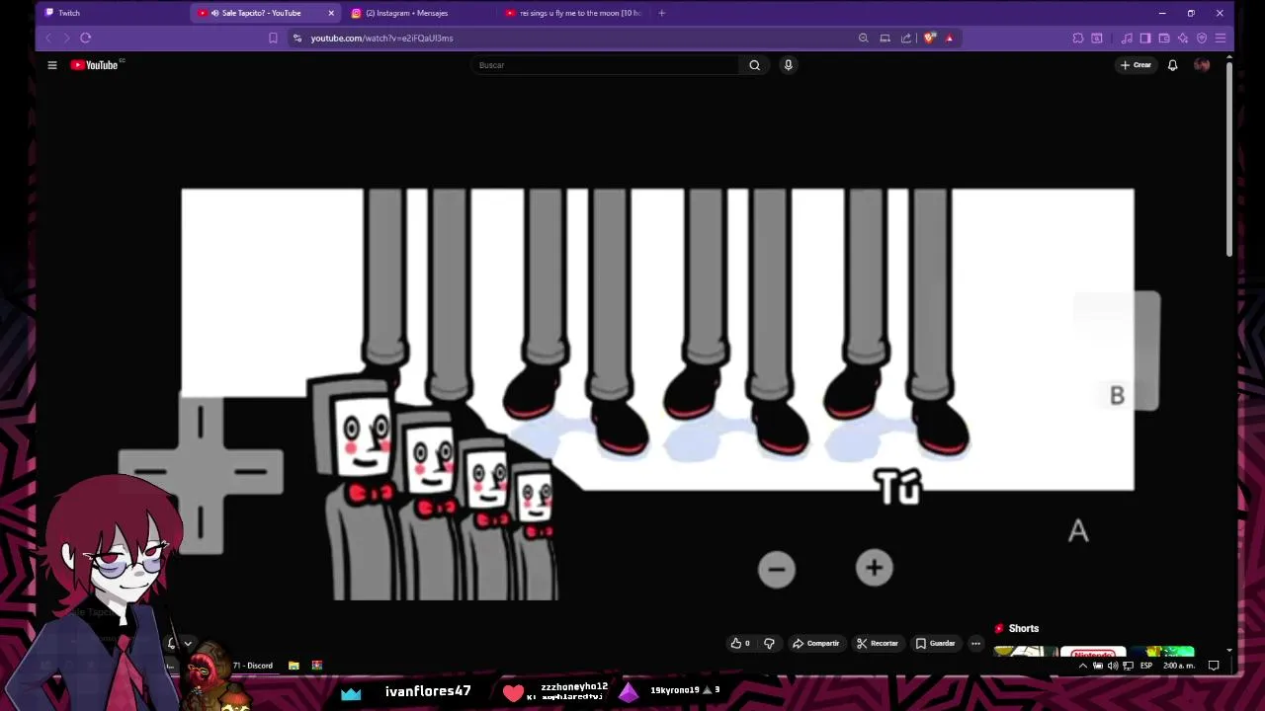Open the music note playlist icon

tap(1127, 38)
